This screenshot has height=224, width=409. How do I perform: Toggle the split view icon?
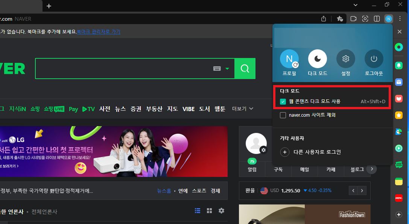[377, 18]
